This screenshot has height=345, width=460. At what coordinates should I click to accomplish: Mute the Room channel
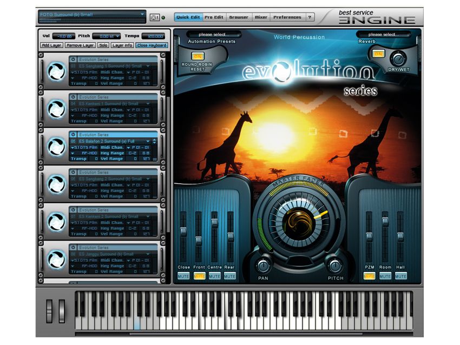(385, 276)
